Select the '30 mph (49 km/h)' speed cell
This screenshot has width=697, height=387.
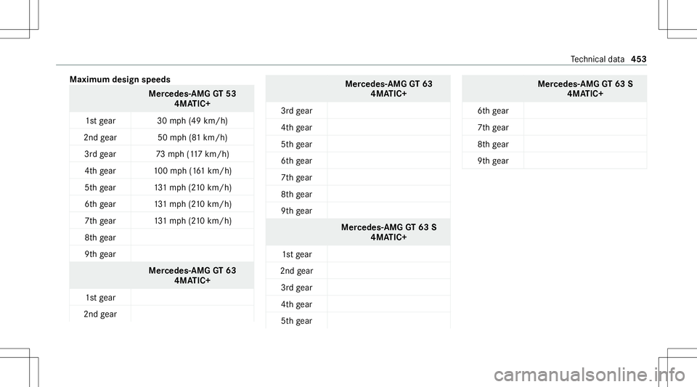192,121
